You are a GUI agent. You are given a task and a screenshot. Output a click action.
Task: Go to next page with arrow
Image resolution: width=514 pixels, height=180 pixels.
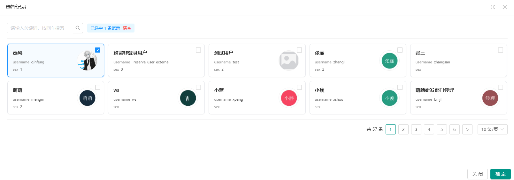point(467,129)
